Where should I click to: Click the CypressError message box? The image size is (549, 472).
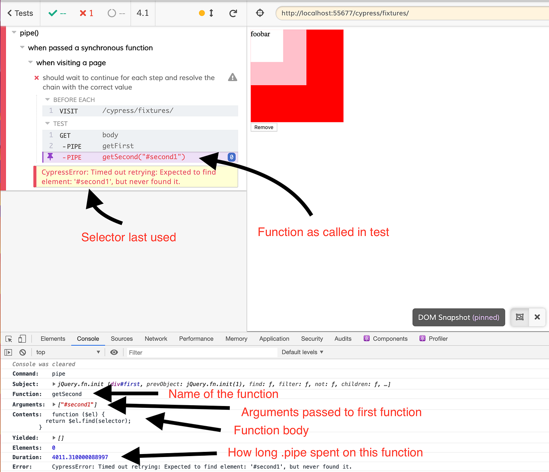(136, 177)
